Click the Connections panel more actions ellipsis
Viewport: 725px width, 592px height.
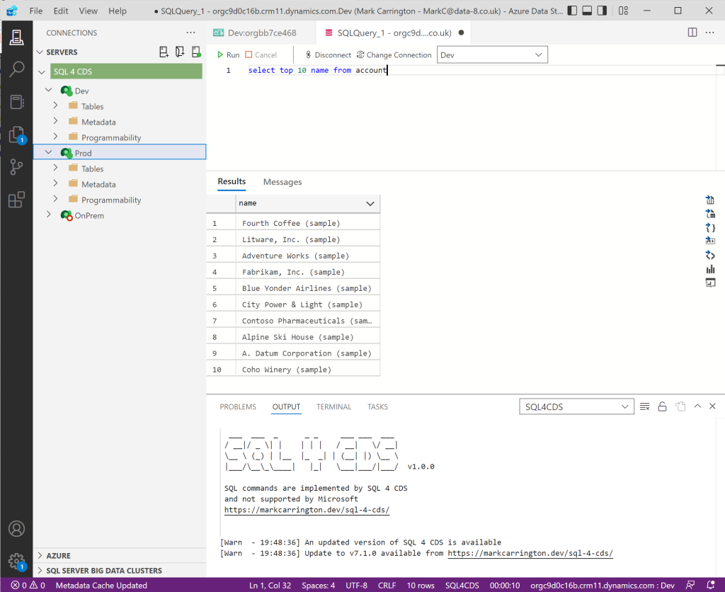190,33
